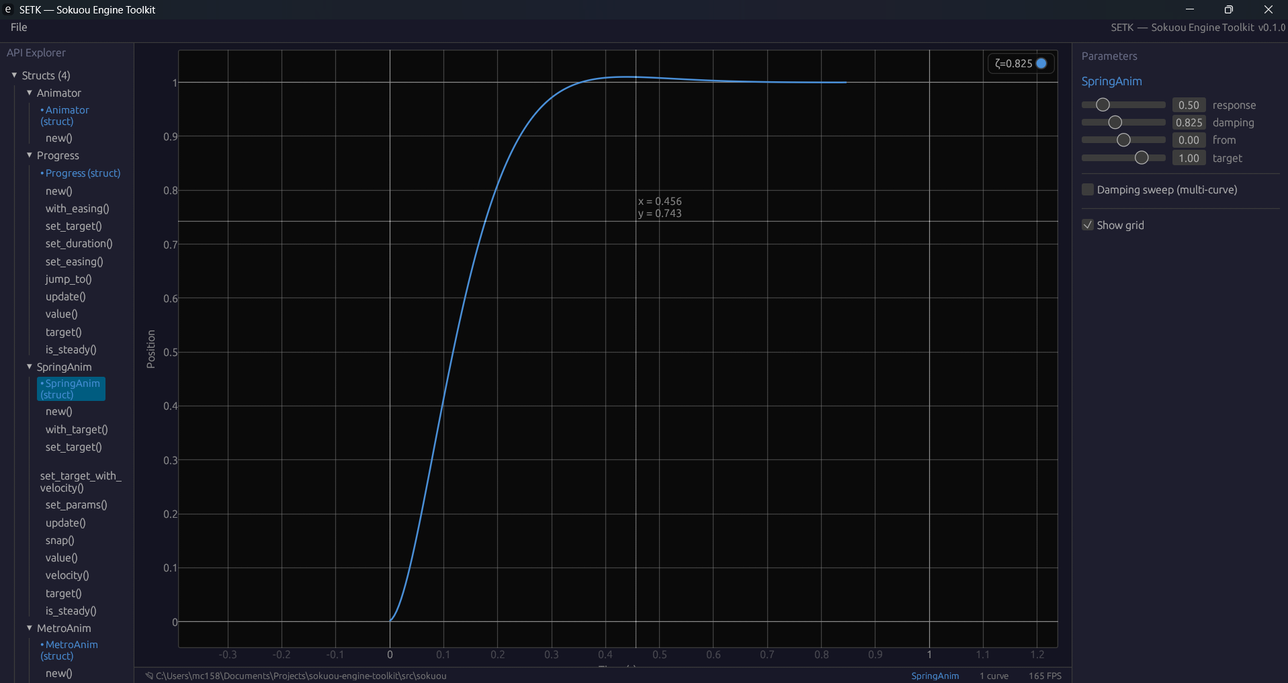Open set_duration() under Progress
This screenshot has height=683, width=1288.
[x=79, y=244]
